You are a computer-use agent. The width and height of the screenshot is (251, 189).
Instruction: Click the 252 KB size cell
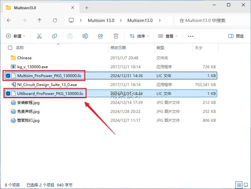(209, 112)
